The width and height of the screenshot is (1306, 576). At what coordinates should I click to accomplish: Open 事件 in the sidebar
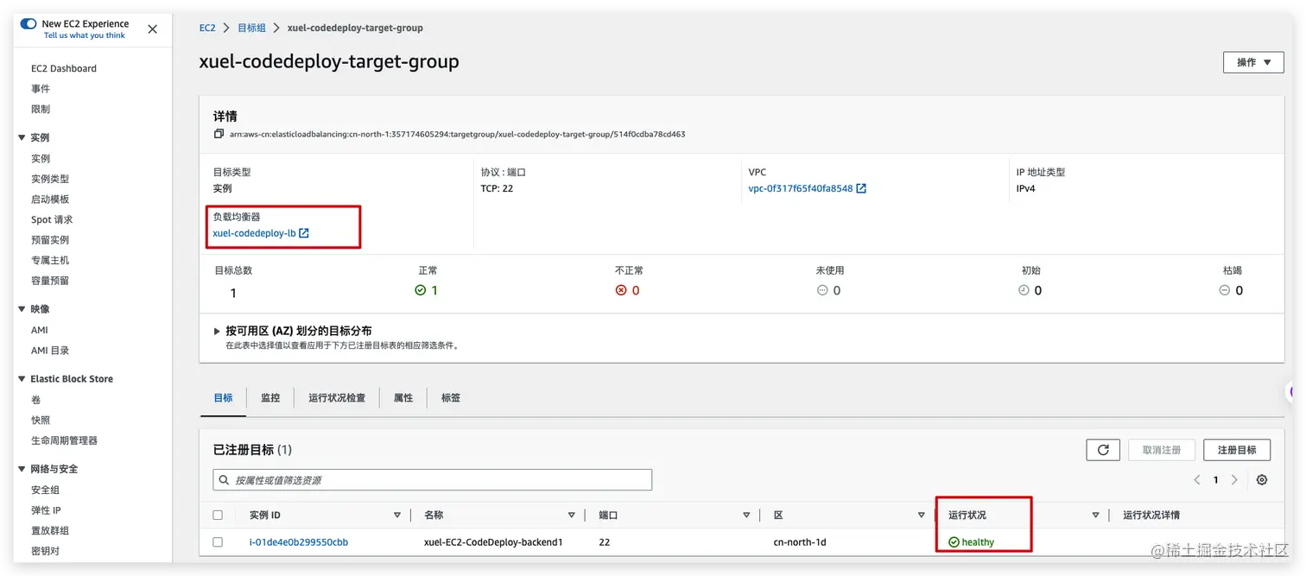41,89
